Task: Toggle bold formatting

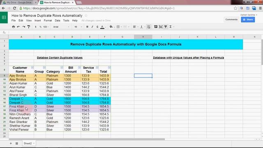Action: pyautogui.click(x=87, y=27)
